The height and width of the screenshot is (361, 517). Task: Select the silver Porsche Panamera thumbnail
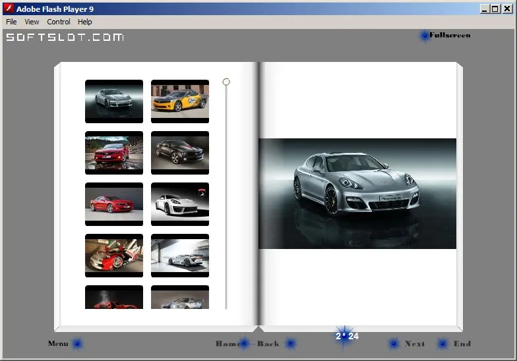[x=114, y=101]
